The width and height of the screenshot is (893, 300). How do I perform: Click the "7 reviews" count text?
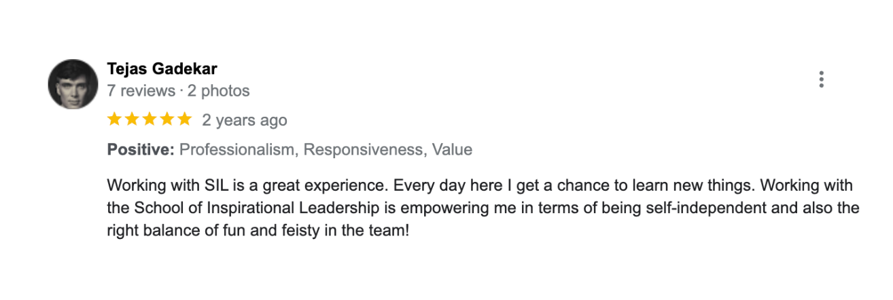(141, 90)
